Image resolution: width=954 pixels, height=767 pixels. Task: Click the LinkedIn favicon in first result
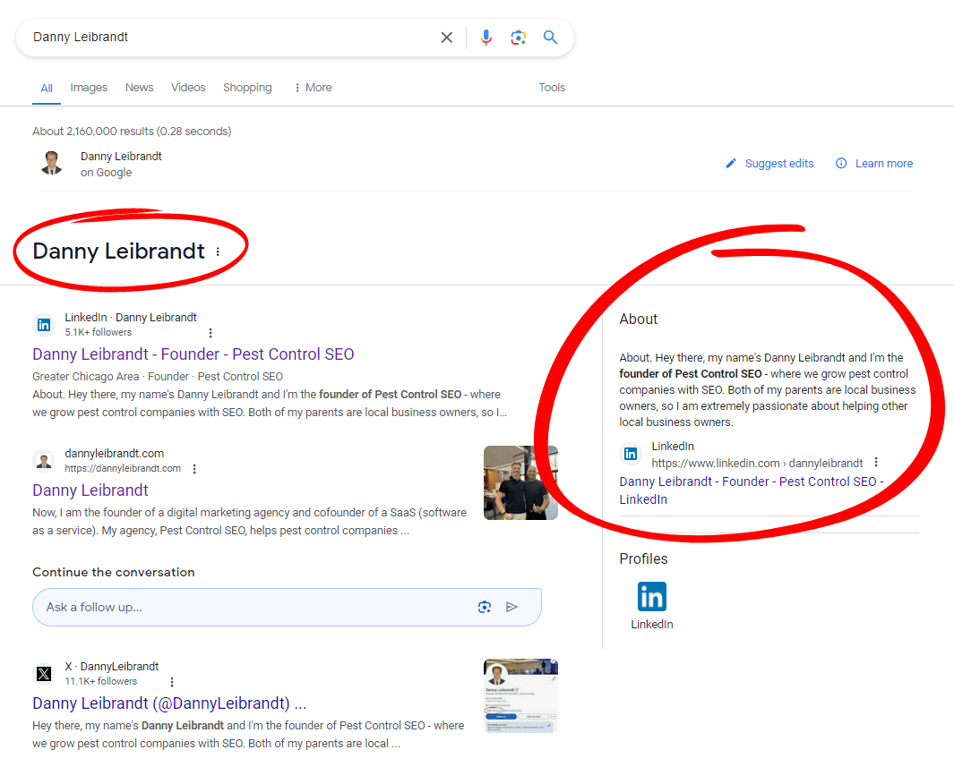click(x=44, y=325)
